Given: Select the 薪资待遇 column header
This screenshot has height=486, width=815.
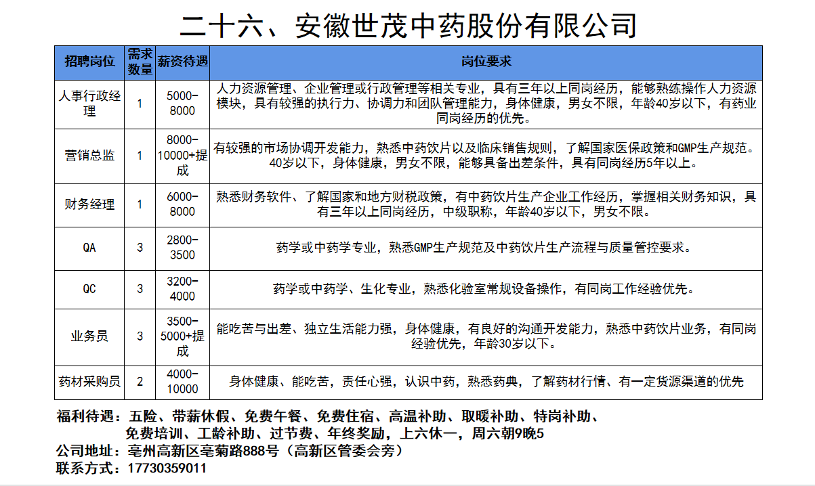Looking at the screenshot, I should (x=182, y=62).
